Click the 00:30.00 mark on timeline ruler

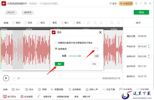(x=29, y=29)
